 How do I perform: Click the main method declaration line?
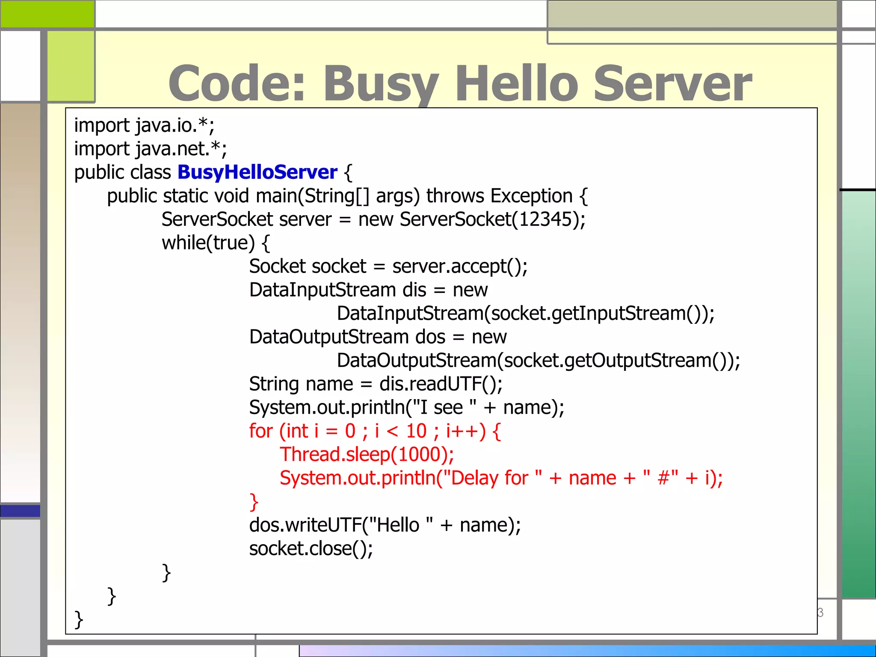click(347, 196)
